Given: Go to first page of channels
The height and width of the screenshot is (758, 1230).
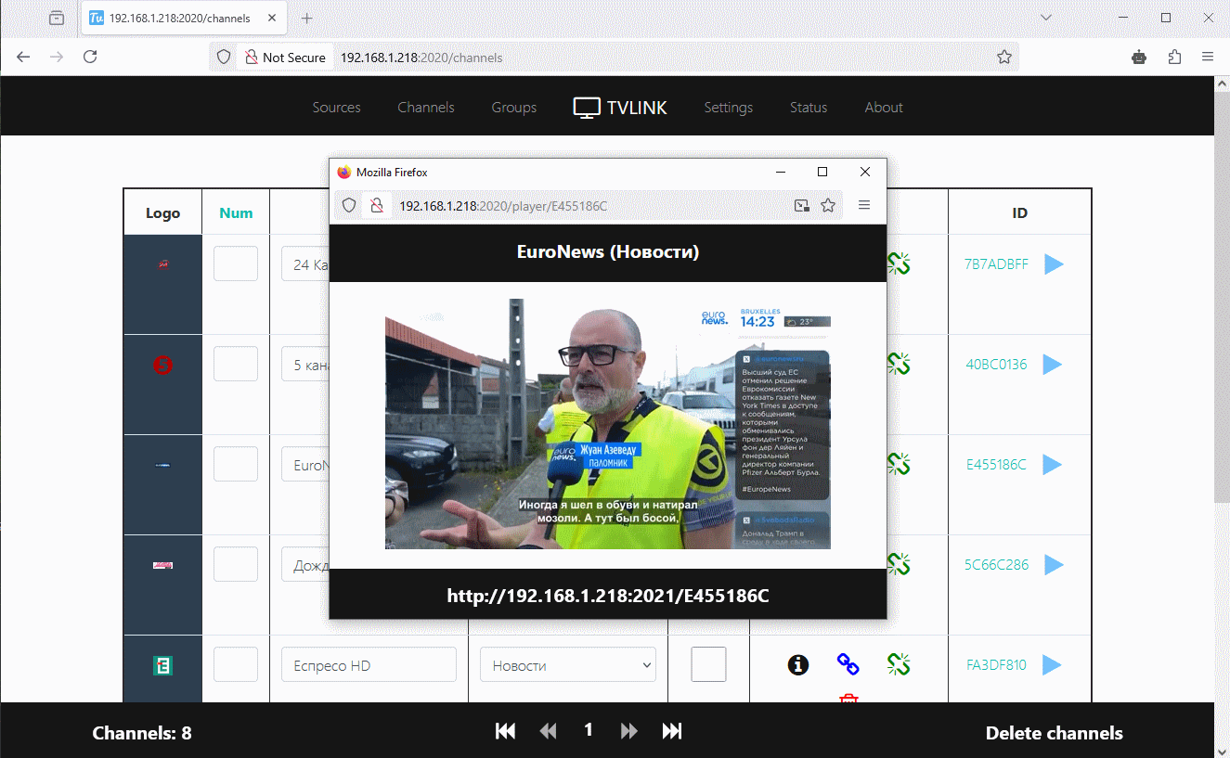Looking at the screenshot, I should (506, 731).
